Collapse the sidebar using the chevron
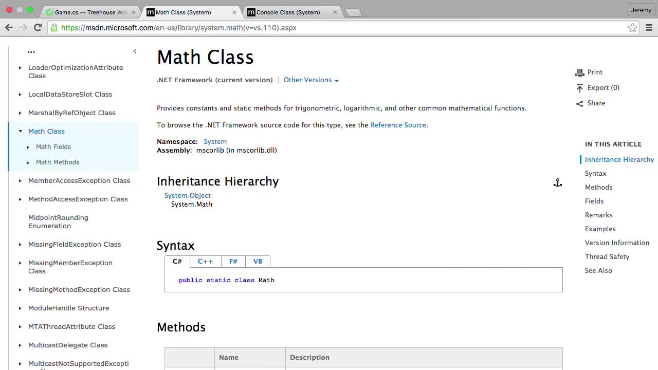 point(135,51)
